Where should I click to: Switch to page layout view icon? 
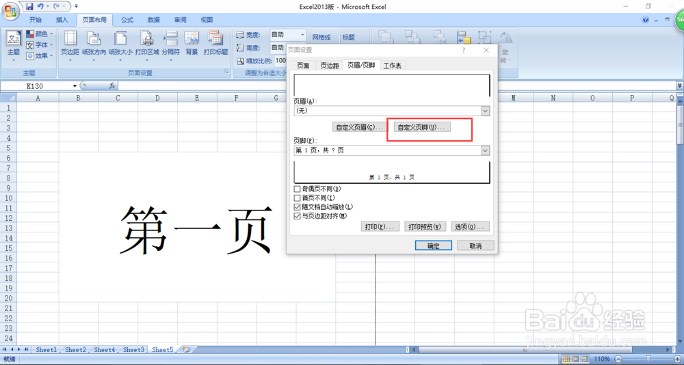click(x=575, y=359)
